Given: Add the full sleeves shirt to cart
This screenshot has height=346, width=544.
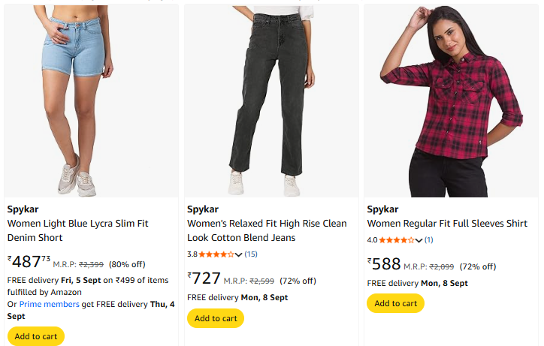Looking at the screenshot, I should click(x=395, y=303).
